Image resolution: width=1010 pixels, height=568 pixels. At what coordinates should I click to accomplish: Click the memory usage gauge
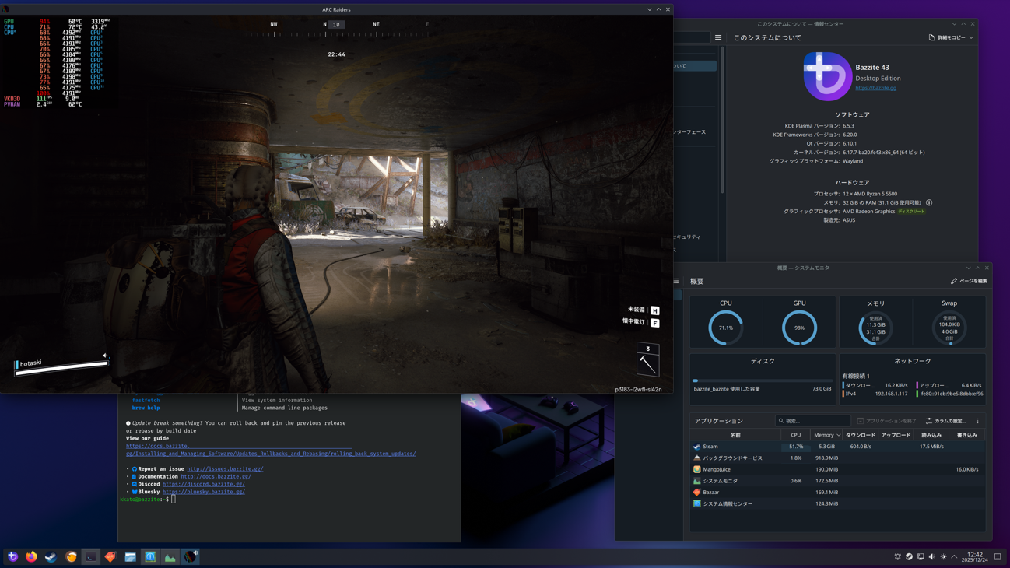point(875,328)
